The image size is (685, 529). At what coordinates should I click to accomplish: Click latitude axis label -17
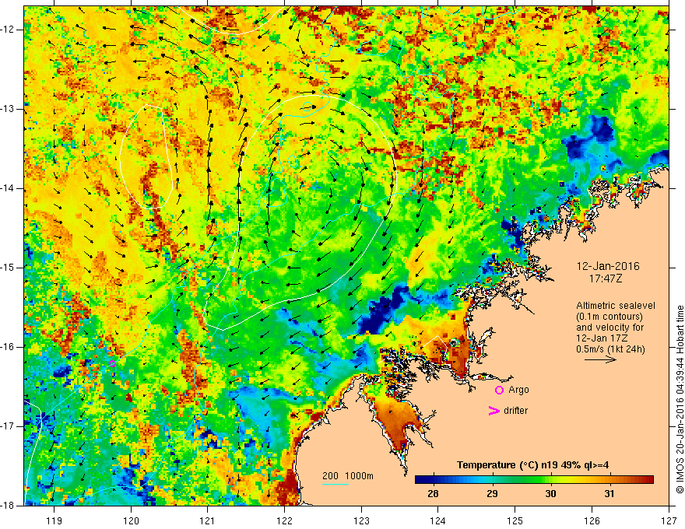8,426
